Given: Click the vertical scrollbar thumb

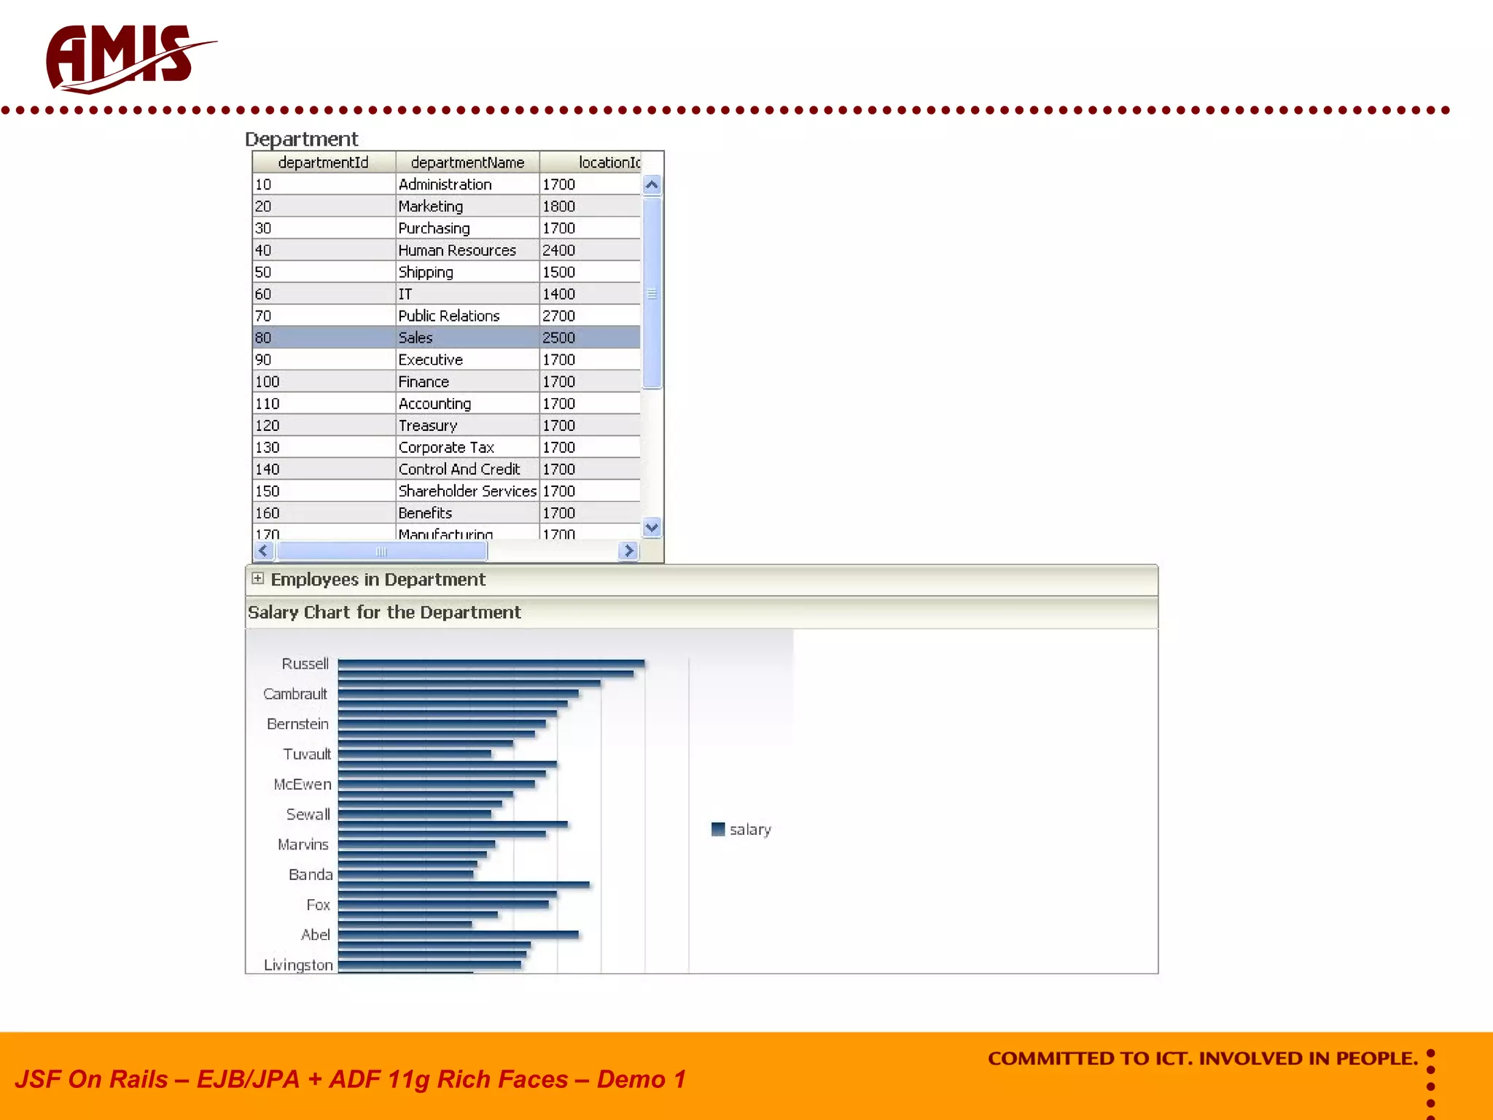Looking at the screenshot, I should tap(652, 294).
